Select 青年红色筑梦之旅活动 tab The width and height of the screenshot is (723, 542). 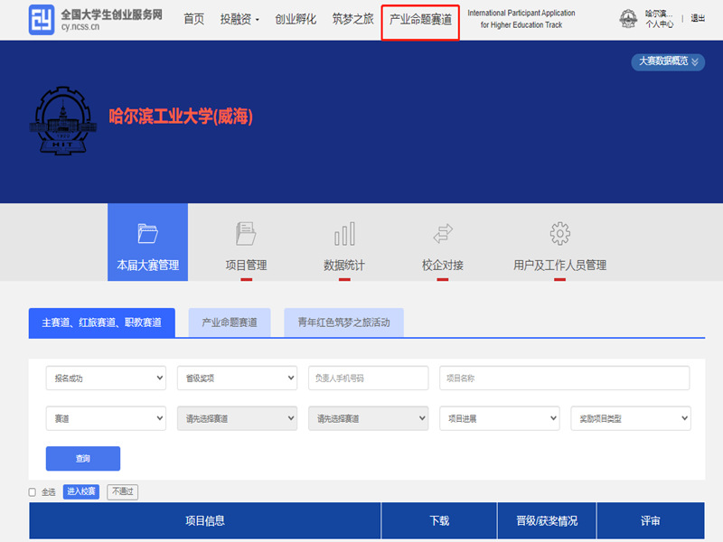tap(343, 322)
